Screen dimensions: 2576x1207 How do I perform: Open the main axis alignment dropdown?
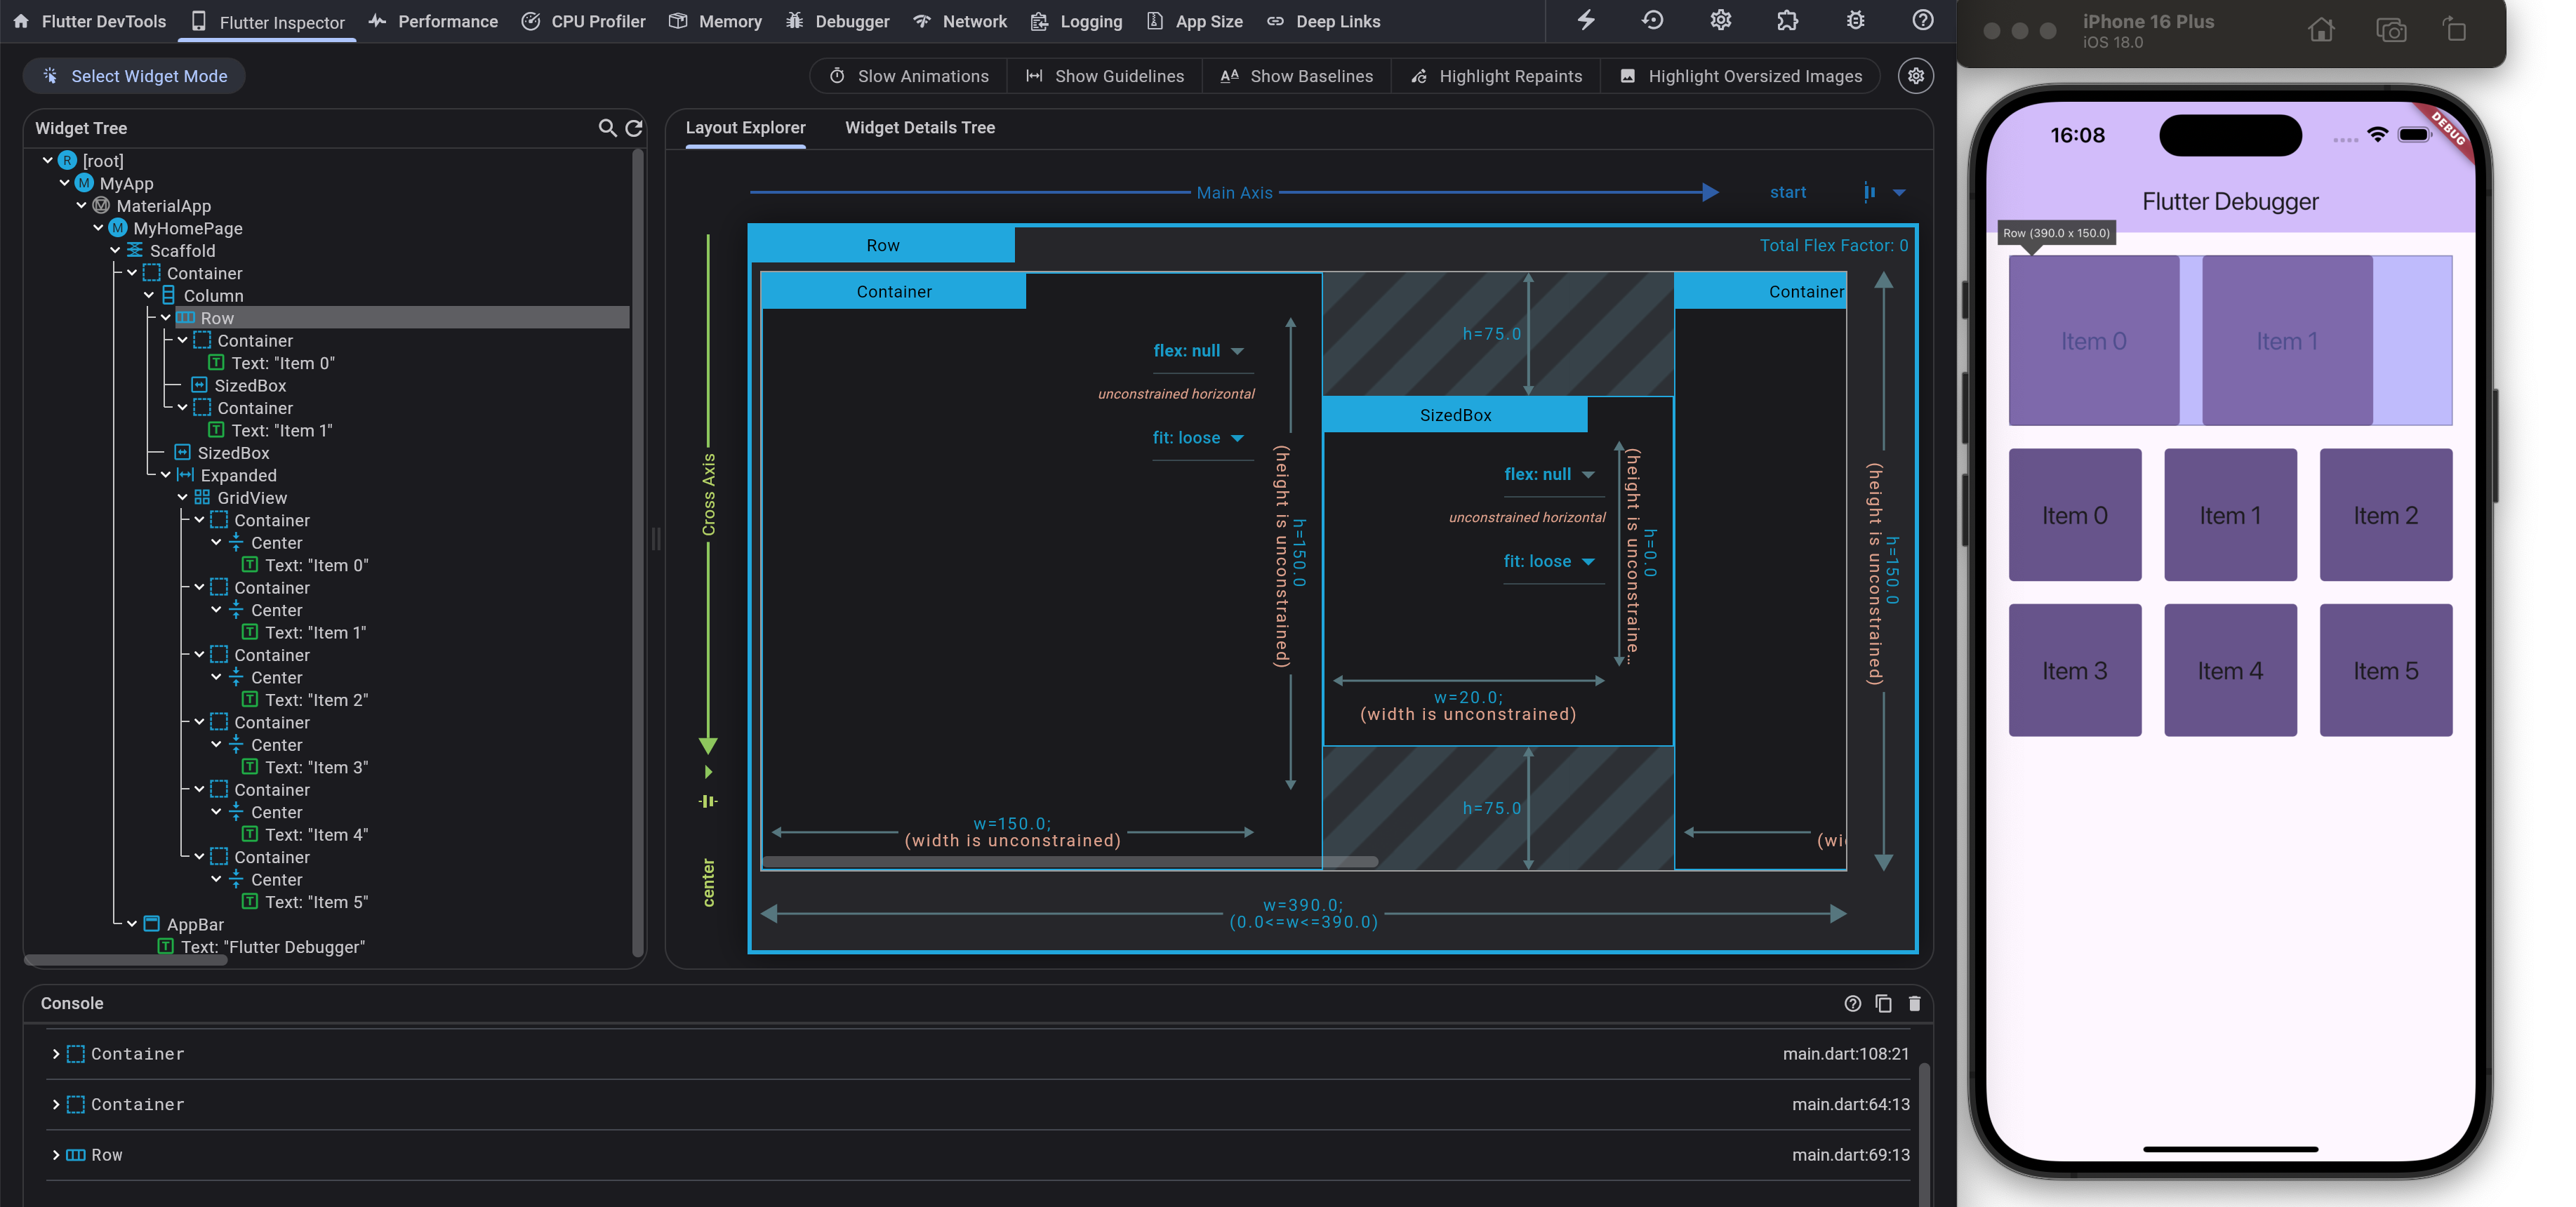coord(1898,192)
